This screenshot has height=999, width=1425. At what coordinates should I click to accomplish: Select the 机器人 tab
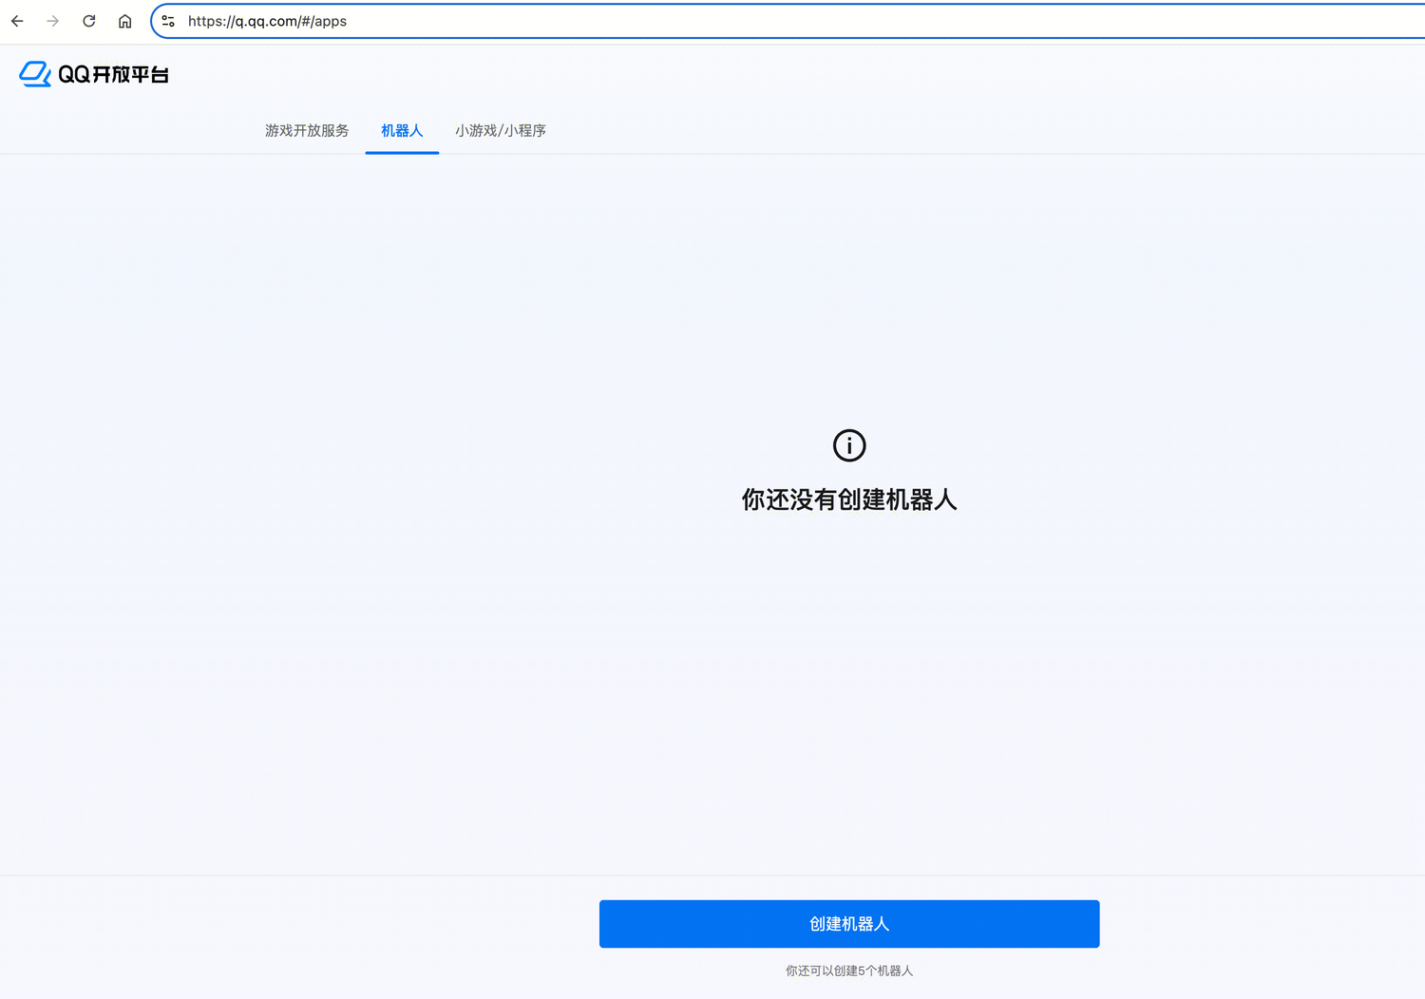[402, 131]
